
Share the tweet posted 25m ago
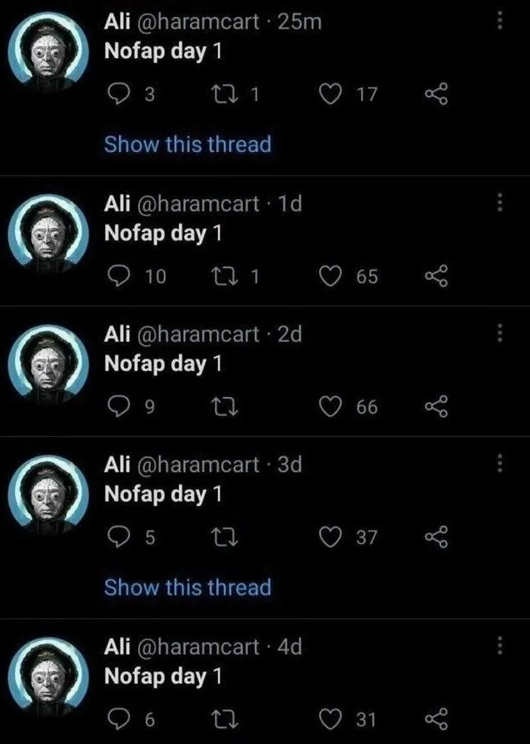pos(435,95)
